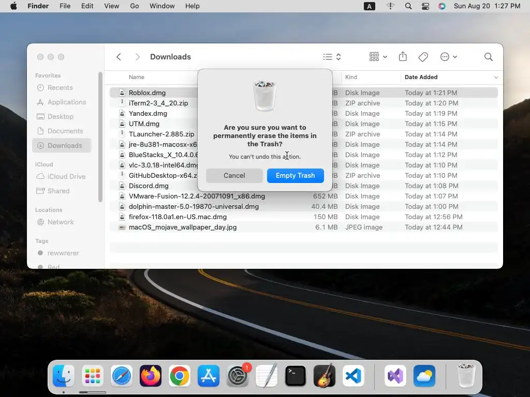Select the UTM.dmg file
This screenshot has height=397, width=530.
tap(303, 124)
